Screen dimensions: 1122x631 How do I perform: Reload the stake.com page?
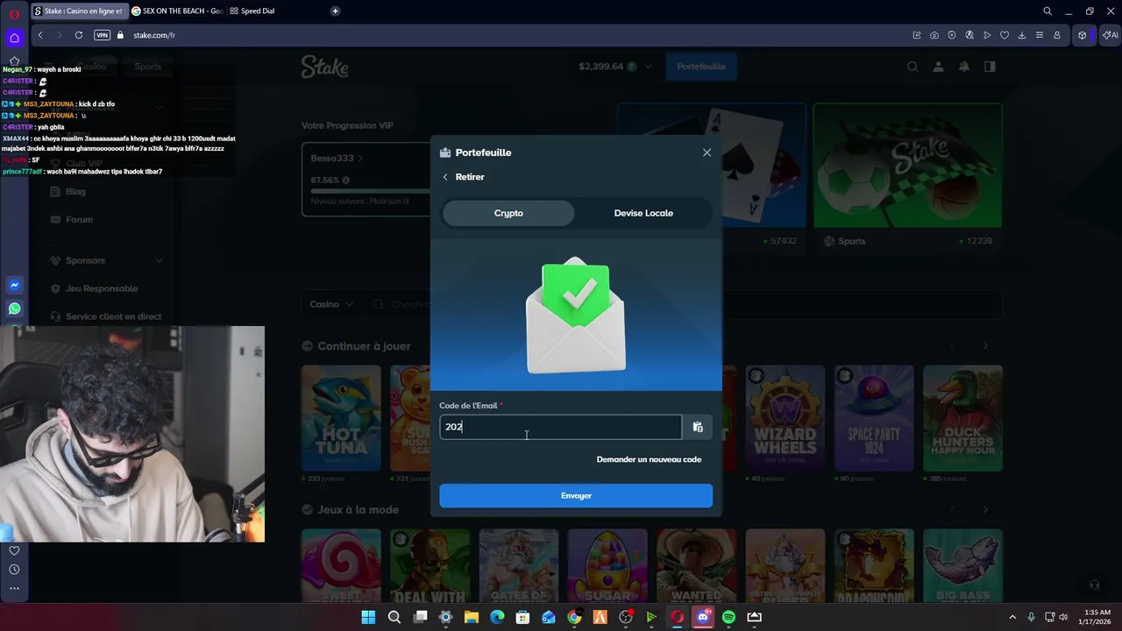coord(79,35)
